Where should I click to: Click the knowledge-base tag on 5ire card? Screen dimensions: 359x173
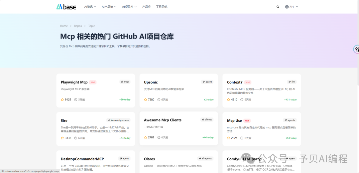click(118, 120)
